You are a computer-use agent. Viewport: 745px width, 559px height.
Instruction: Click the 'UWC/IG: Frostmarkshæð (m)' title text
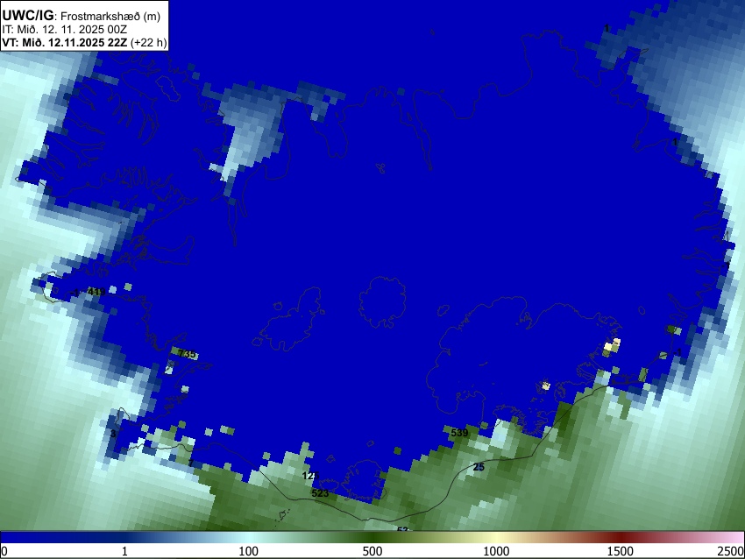tap(81, 15)
